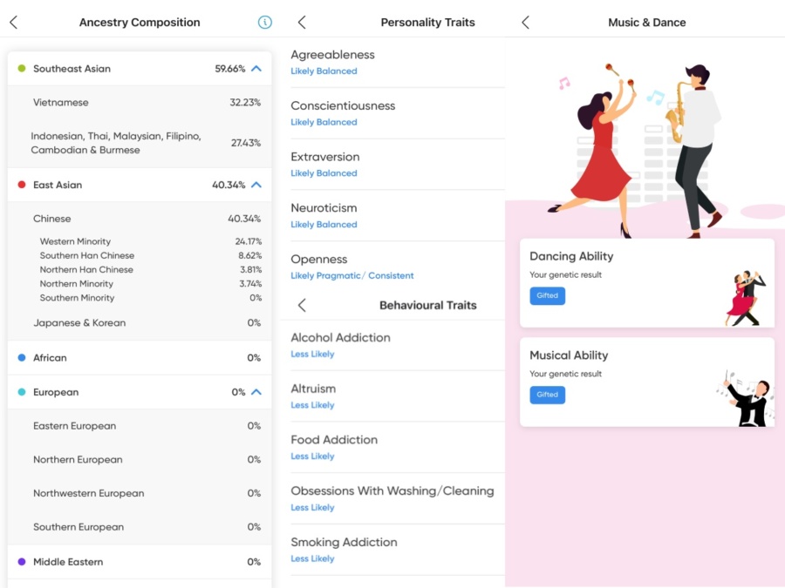Screen dimensions: 785x588
Task: Click the dancer and saxophonist illustration
Action: pyautogui.click(x=645, y=139)
